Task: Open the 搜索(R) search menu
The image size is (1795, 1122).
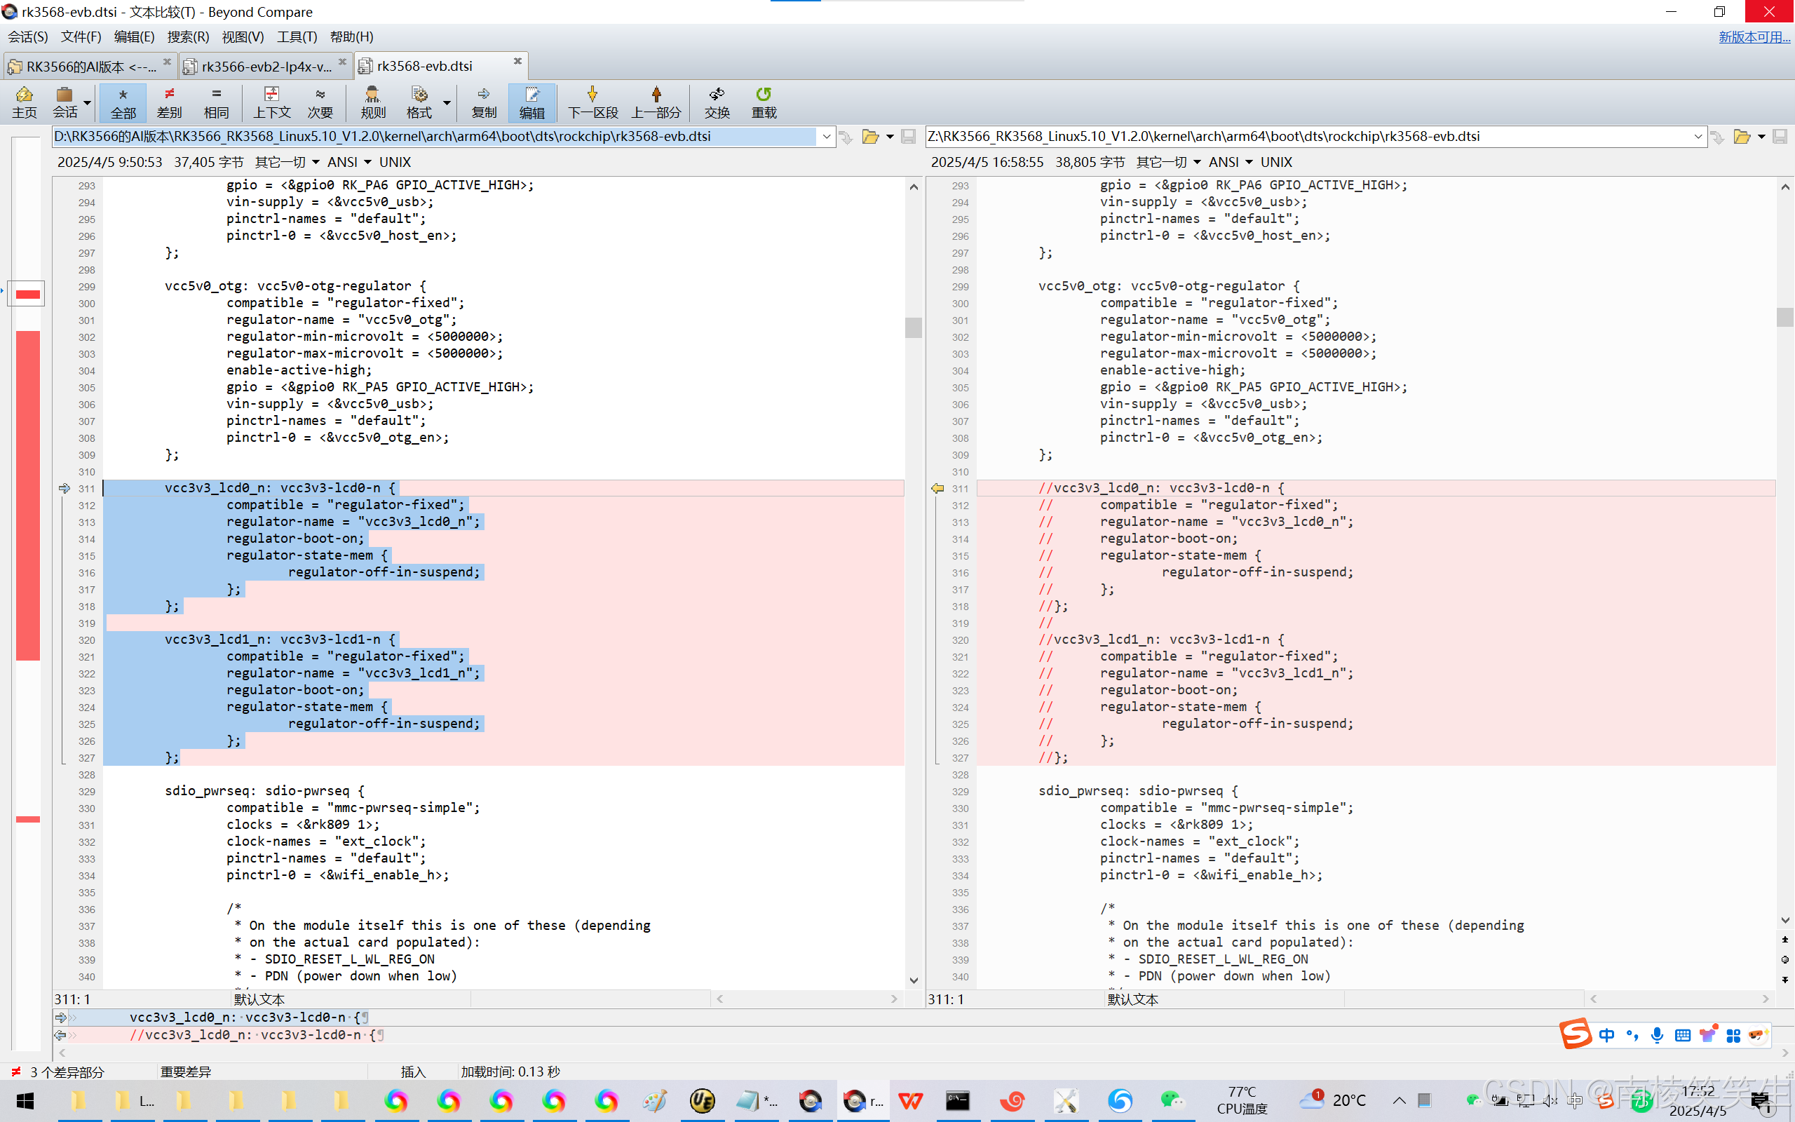Action: tap(188, 36)
